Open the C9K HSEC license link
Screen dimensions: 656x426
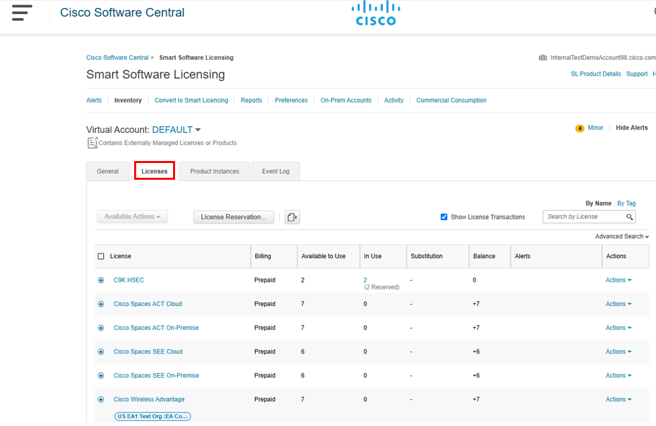[x=129, y=280]
